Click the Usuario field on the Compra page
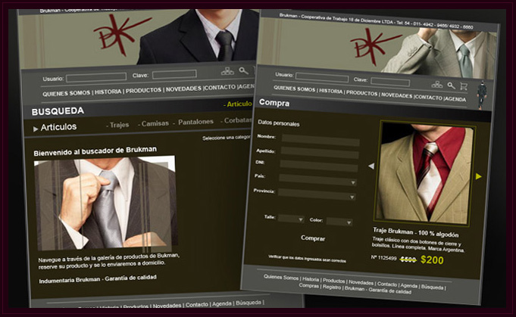This screenshot has height=317, width=516. [x=322, y=77]
